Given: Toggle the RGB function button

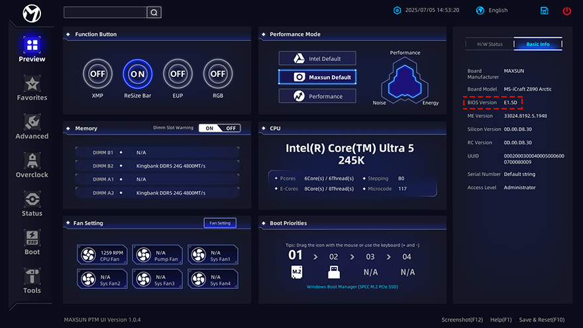Looking at the screenshot, I should [x=218, y=74].
